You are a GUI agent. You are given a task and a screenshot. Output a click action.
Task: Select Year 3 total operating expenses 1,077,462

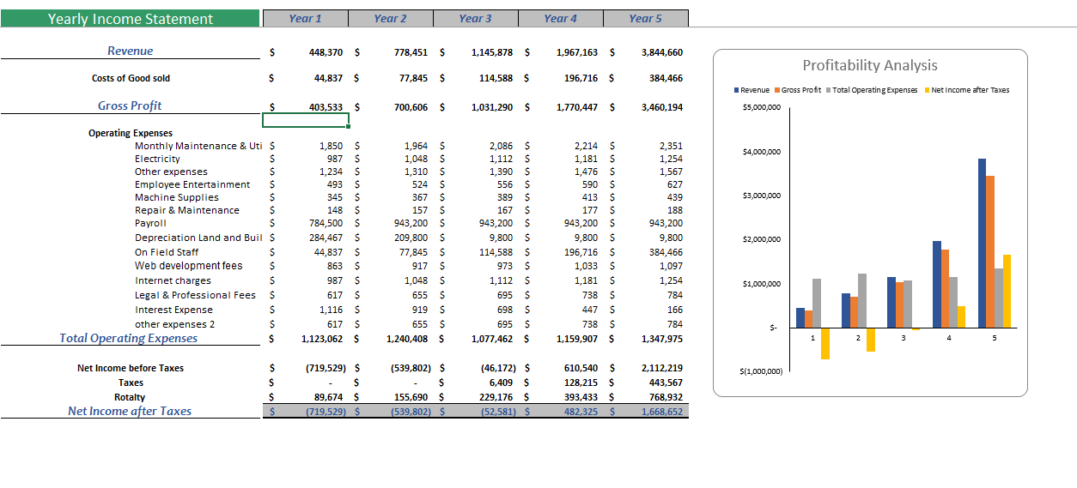492,339
